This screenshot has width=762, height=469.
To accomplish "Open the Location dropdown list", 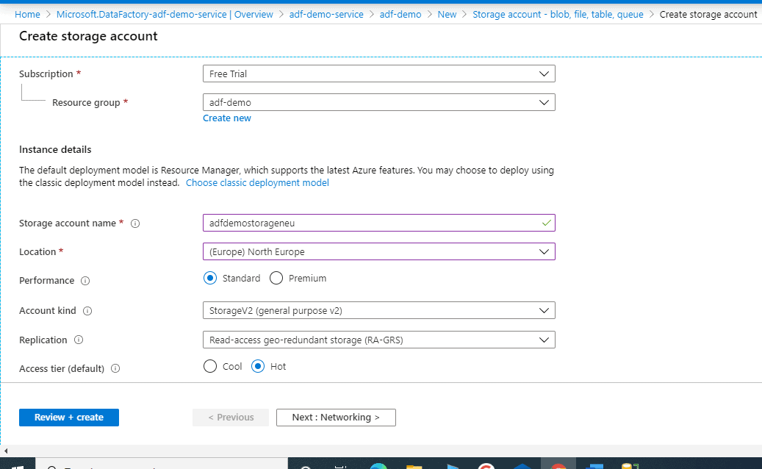I will coord(378,251).
